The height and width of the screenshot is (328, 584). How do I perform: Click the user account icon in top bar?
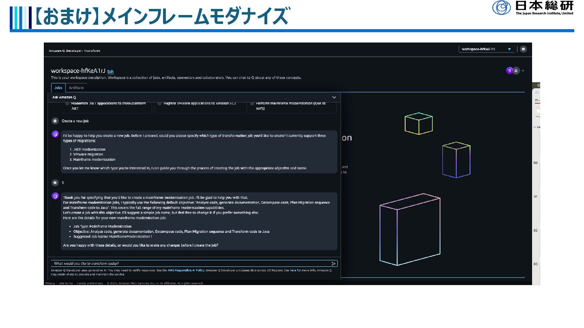tap(524, 49)
